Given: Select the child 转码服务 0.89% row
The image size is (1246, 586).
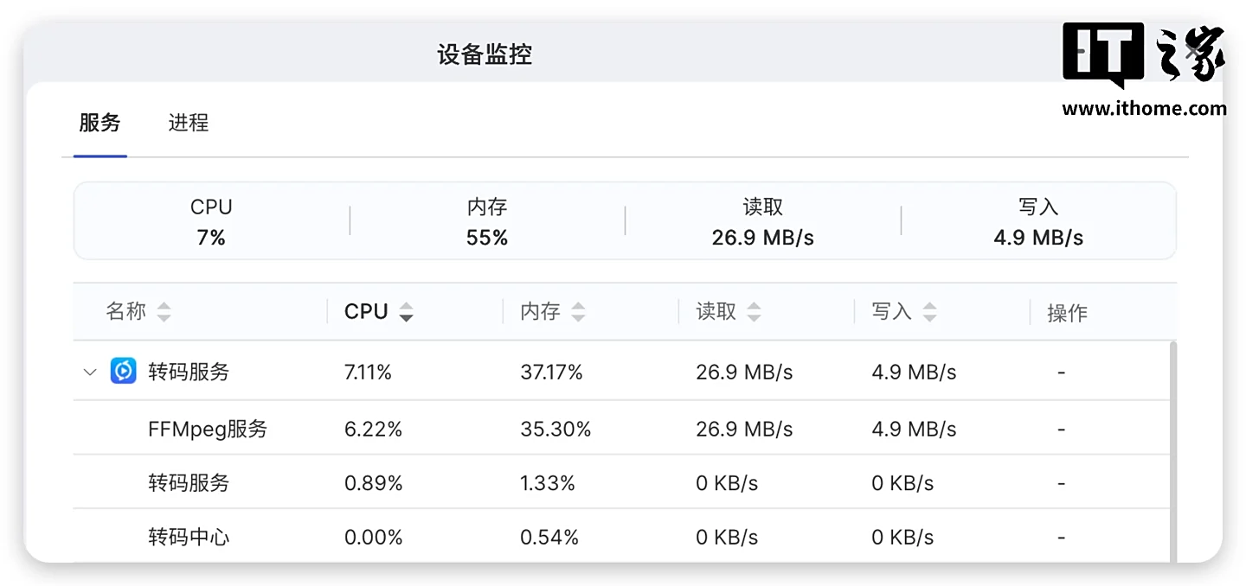Looking at the screenshot, I should pyautogui.click(x=189, y=482).
